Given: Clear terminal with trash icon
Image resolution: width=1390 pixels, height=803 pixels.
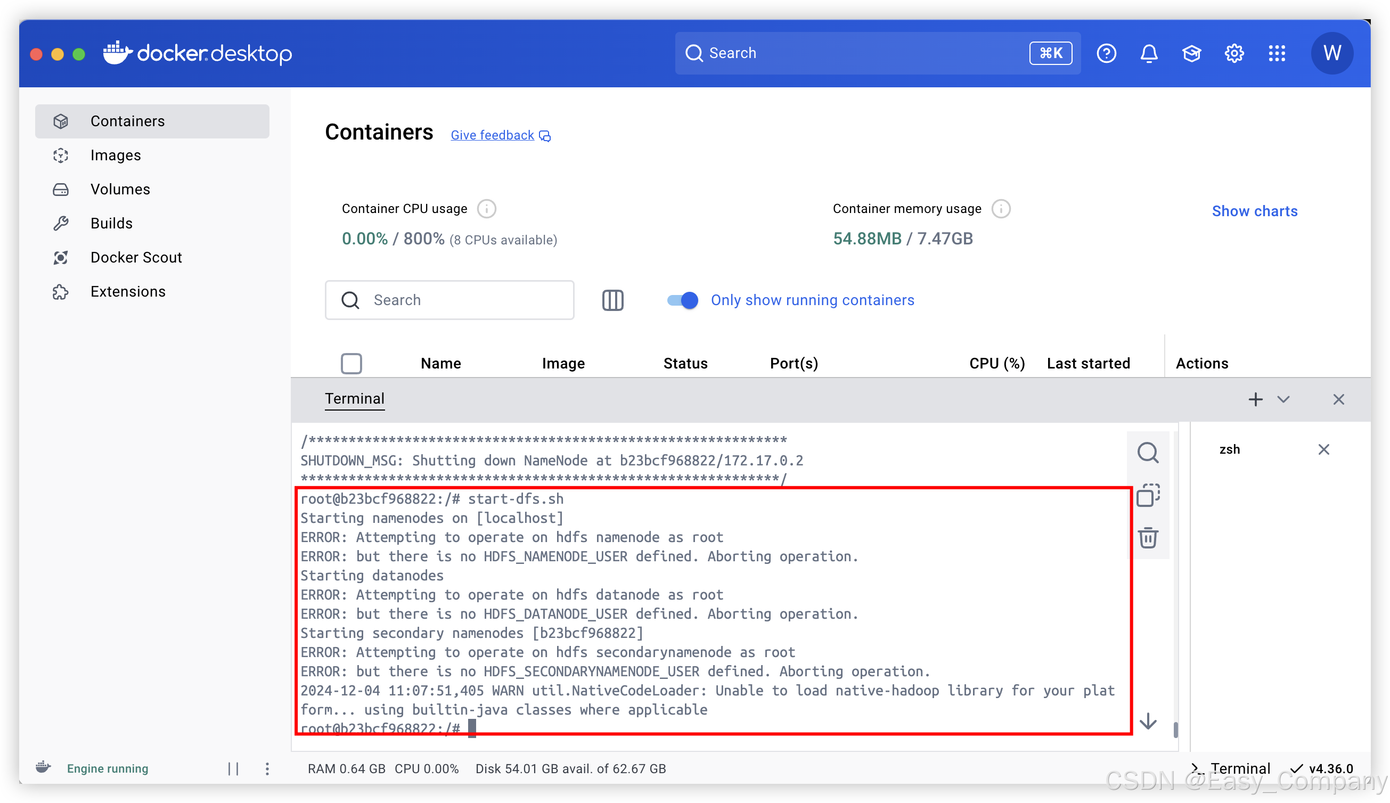Looking at the screenshot, I should pyautogui.click(x=1147, y=538).
